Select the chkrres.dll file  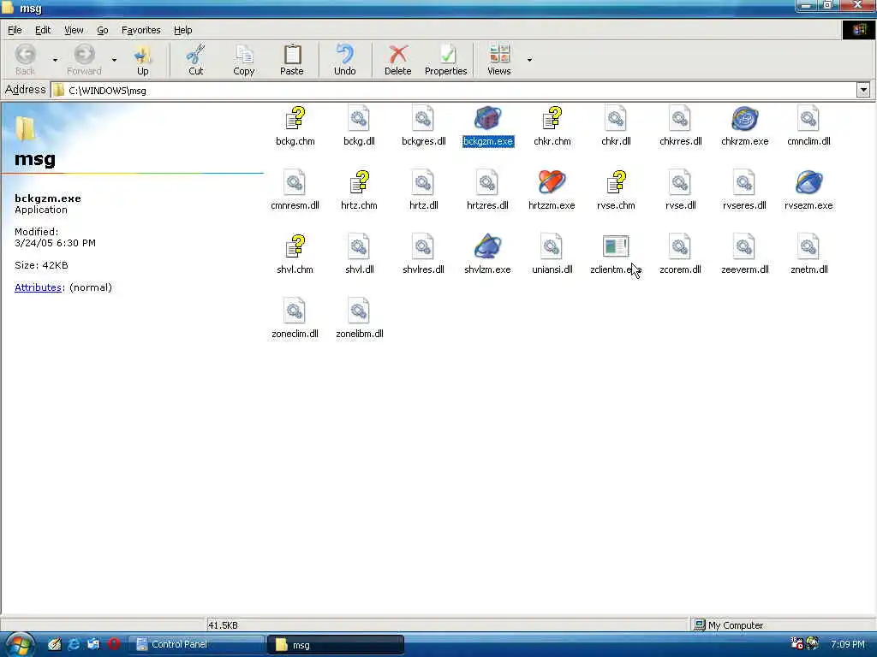pos(680,127)
